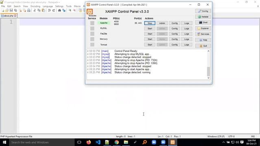Viewport: 260px width, 146px height.
Task: Click the XAMPP orange logo icon
Action: (x=90, y=12)
